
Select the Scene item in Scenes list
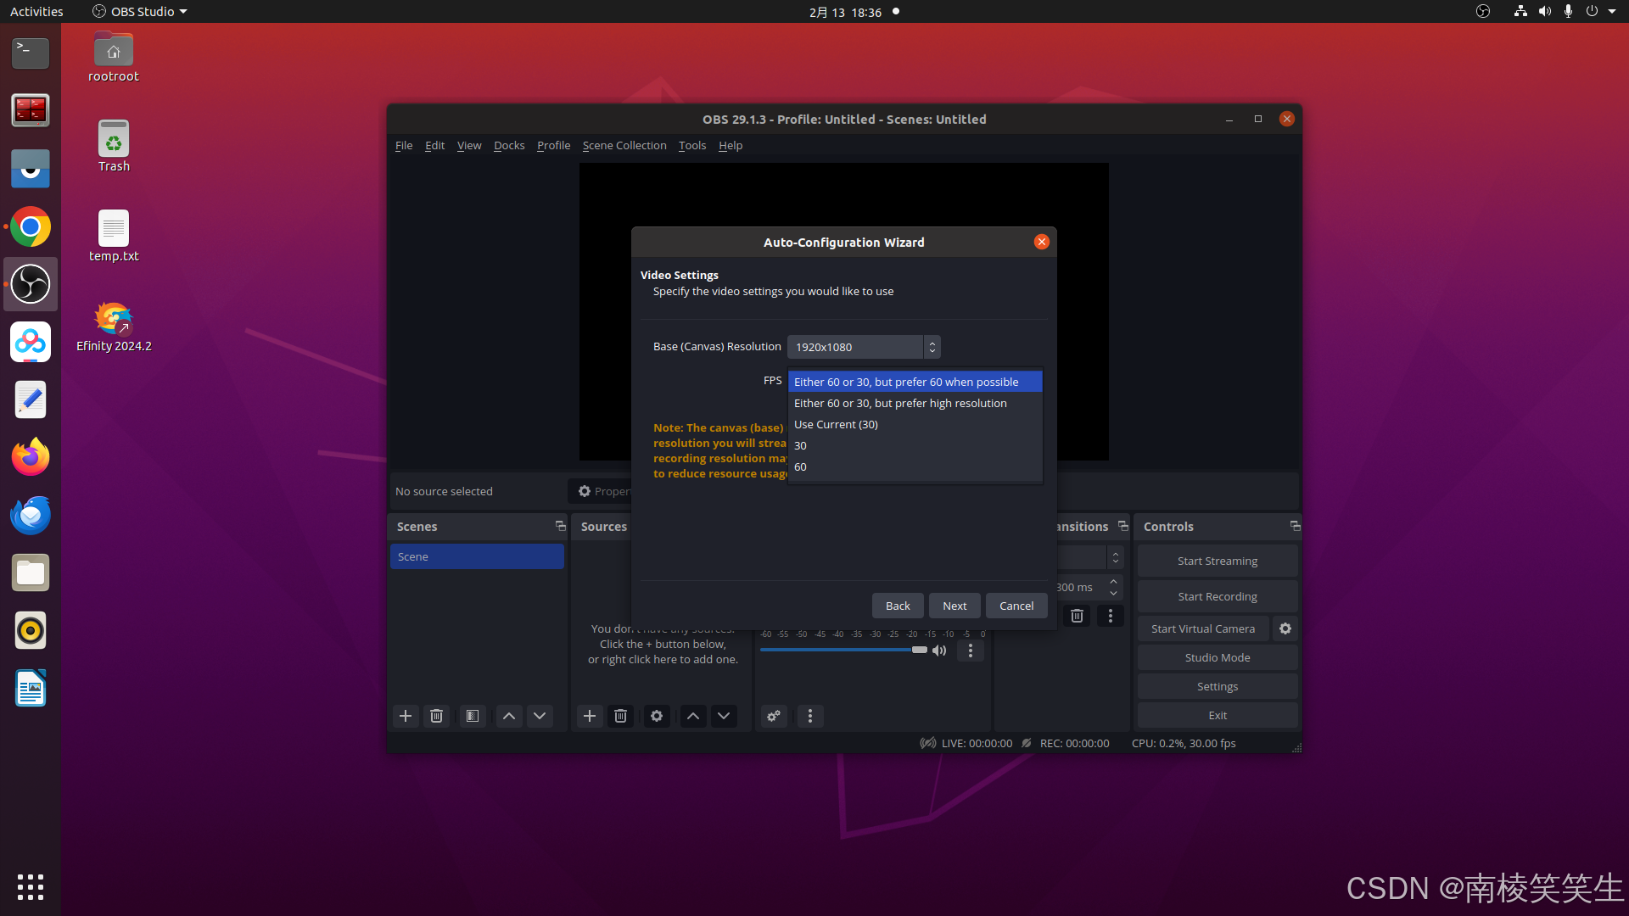coord(476,556)
